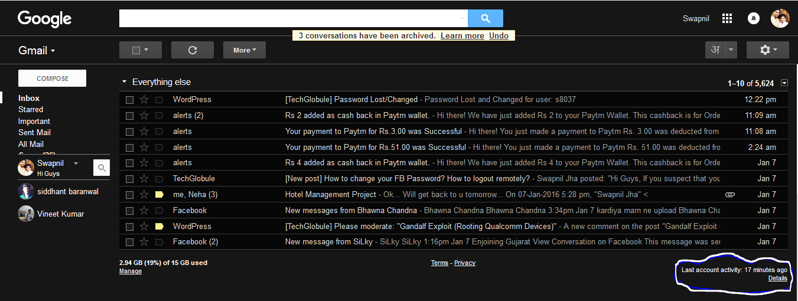The width and height of the screenshot is (798, 301).
Task: Open the account profile picture
Action: click(x=780, y=18)
